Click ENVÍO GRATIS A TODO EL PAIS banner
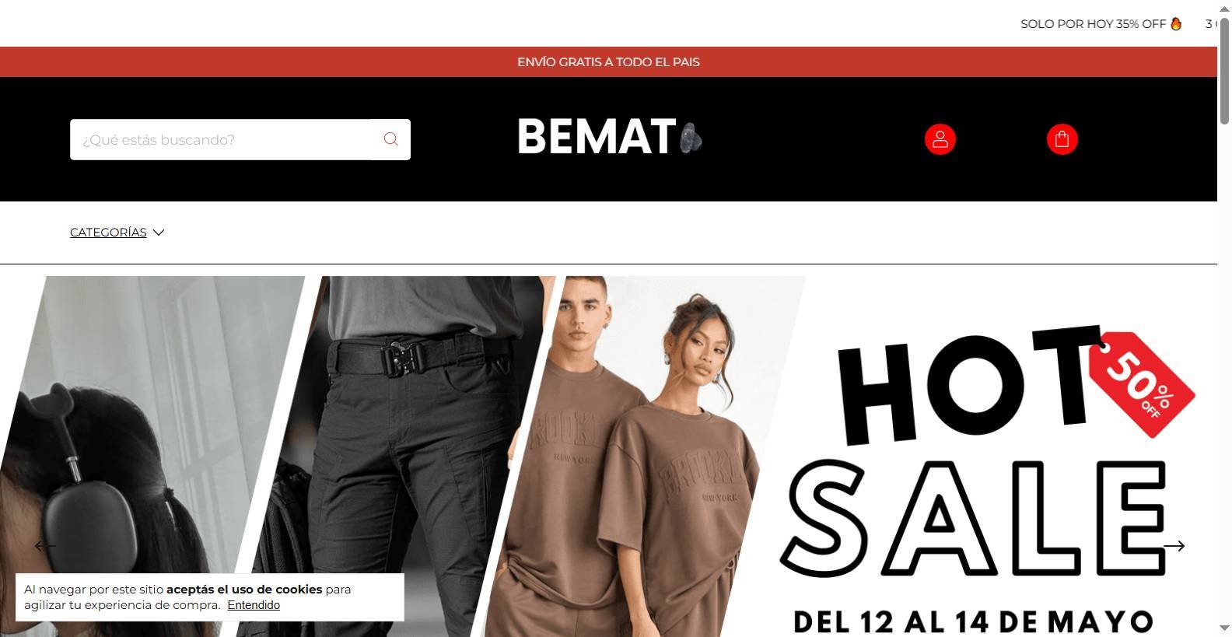This screenshot has height=637, width=1232. [608, 61]
